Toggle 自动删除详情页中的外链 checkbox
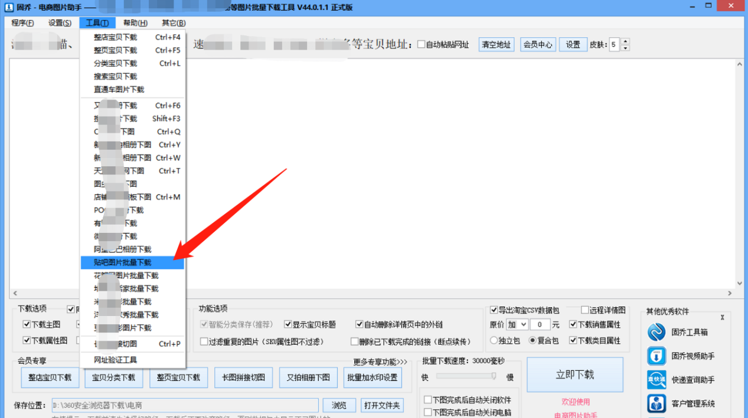 click(x=360, y=324)
